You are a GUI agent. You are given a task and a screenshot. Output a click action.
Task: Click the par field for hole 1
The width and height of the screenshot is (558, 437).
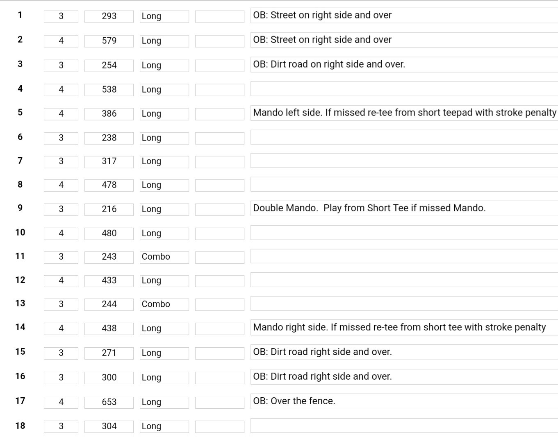[x=61, y=16]
